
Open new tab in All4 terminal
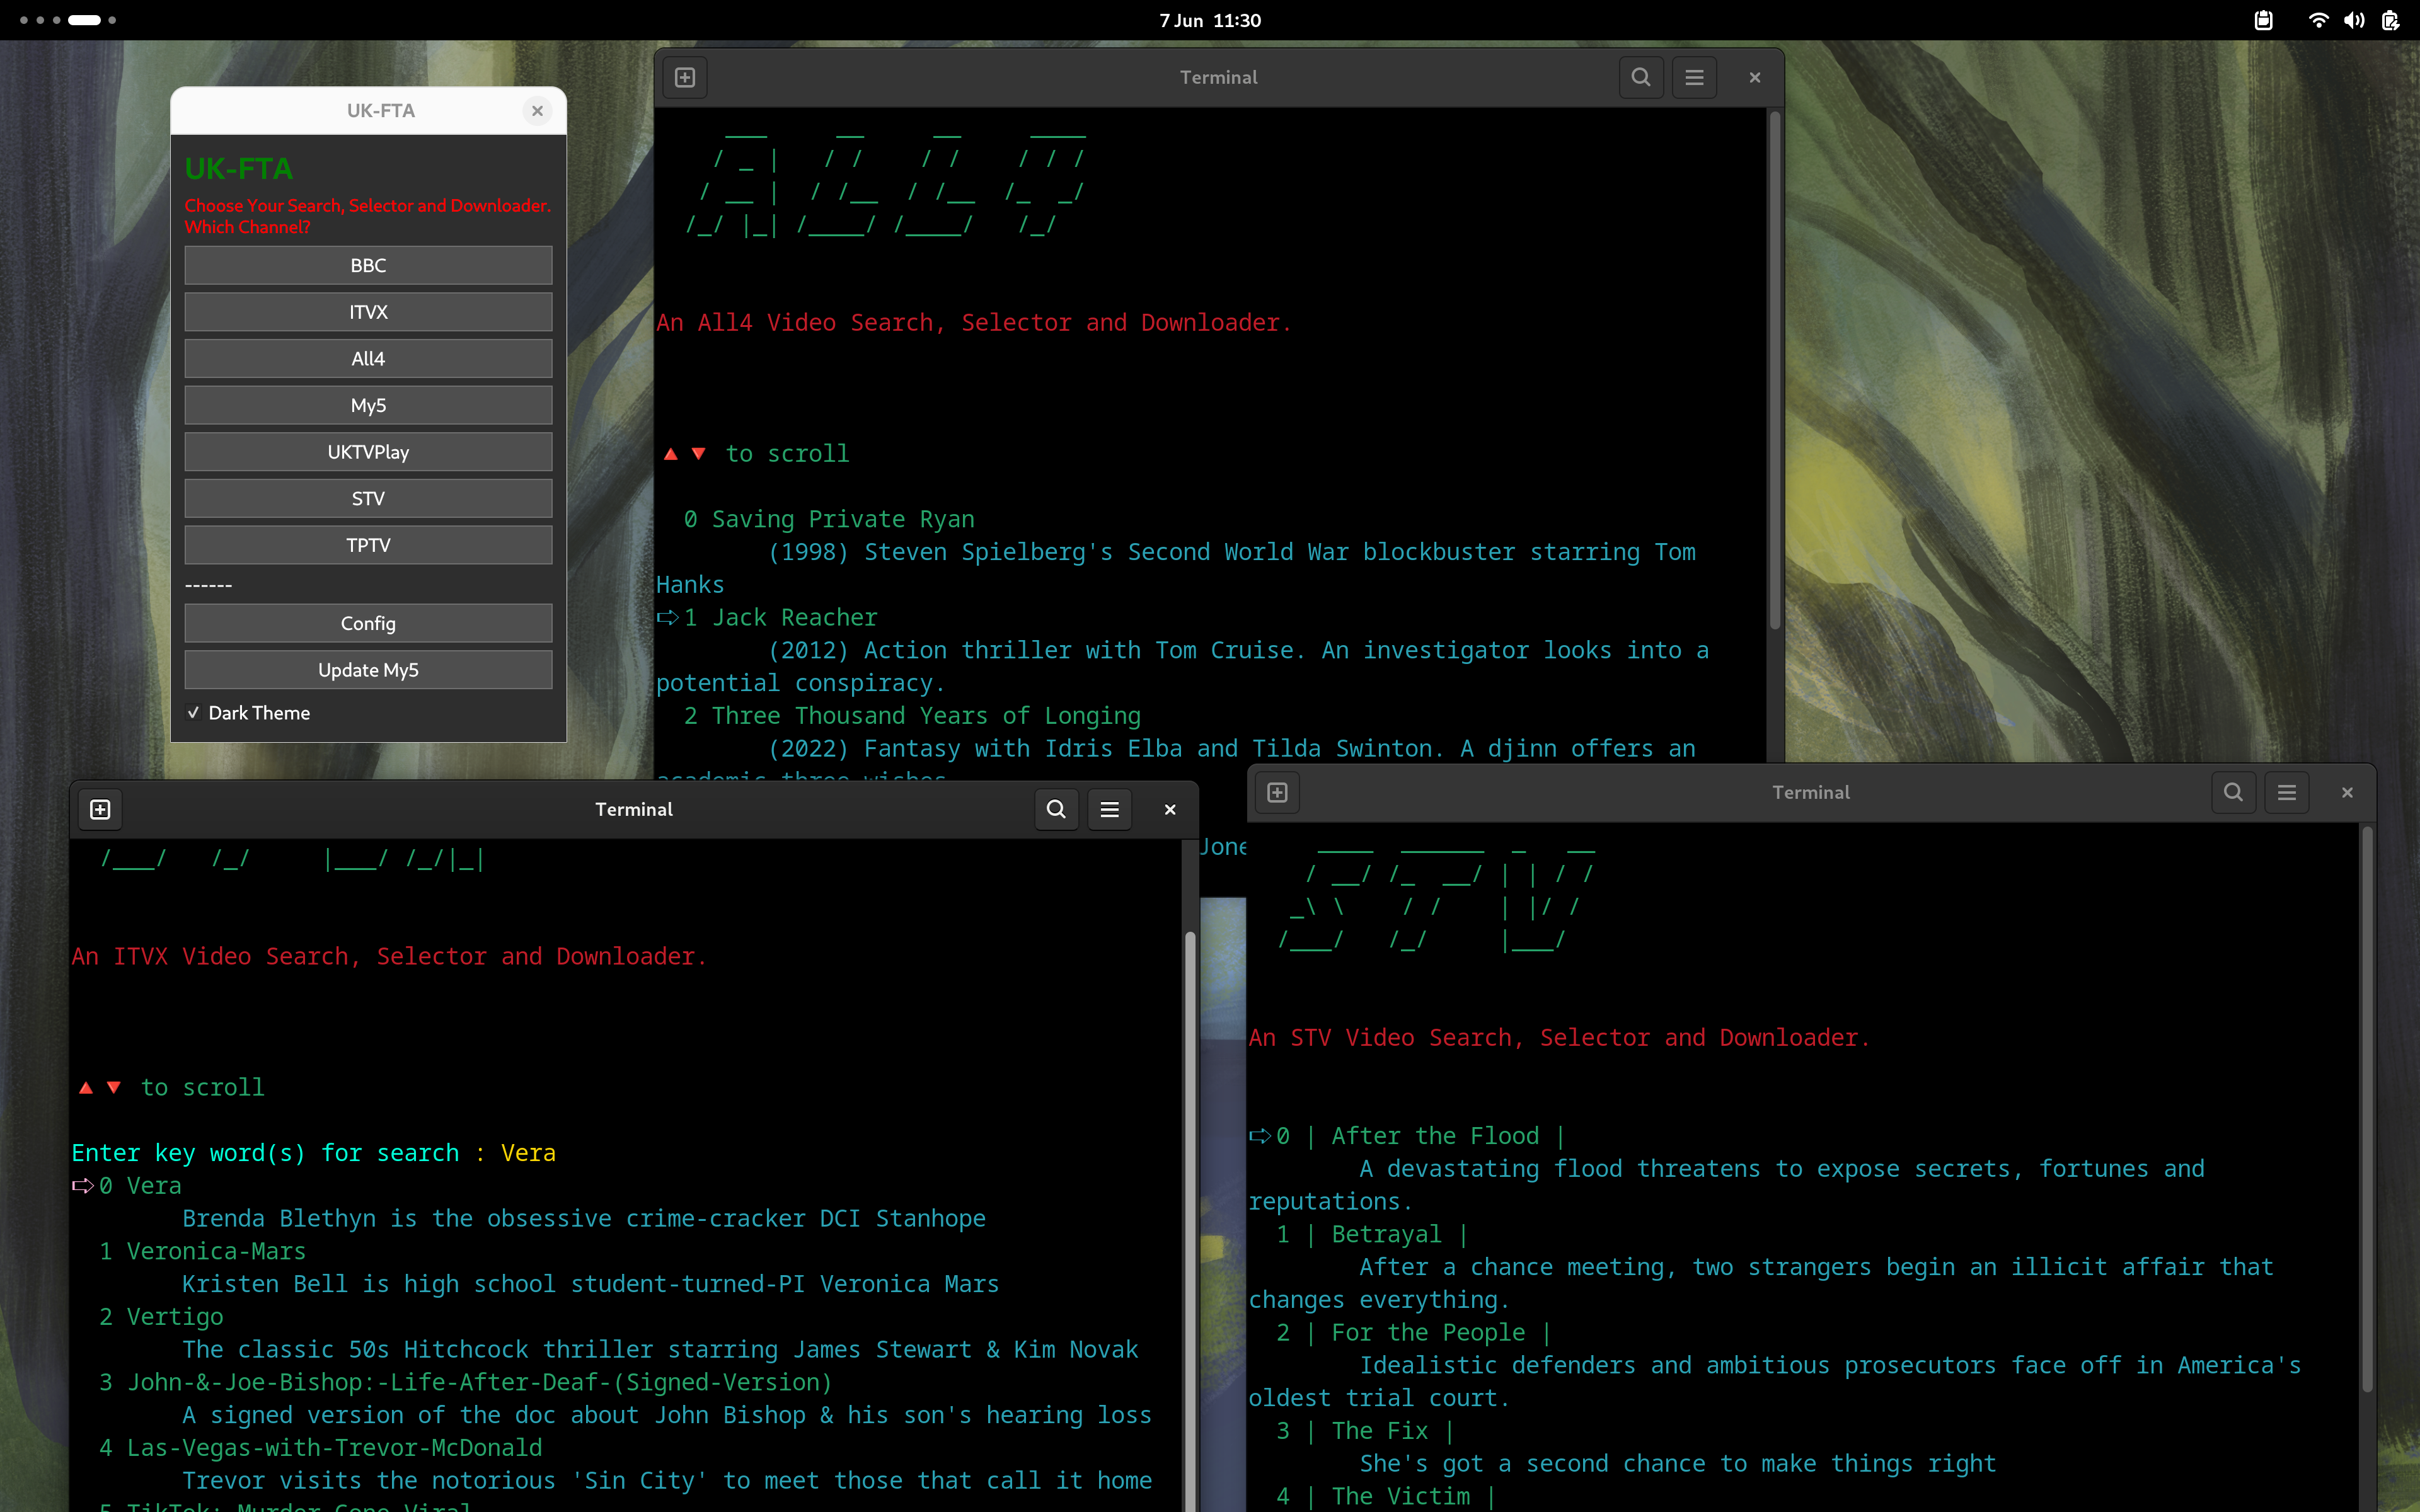(685, 77)
